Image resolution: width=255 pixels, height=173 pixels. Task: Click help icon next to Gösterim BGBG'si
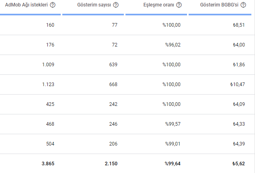click(x=243, y=5)
